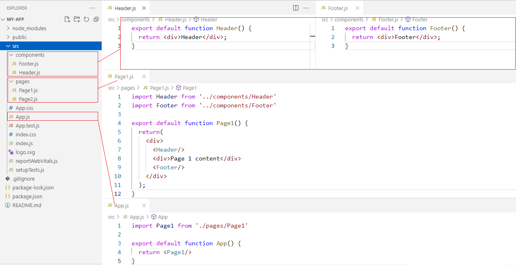Close the Header.js editor tab
Viewport: 516px width, 265px height.
144,8
